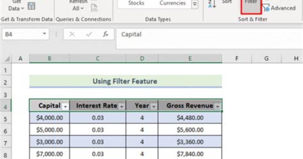Screen dimensions: 303x159
Task: Click the Edit Links document icon
Action: pyautogui.click(x=94, y=8)
